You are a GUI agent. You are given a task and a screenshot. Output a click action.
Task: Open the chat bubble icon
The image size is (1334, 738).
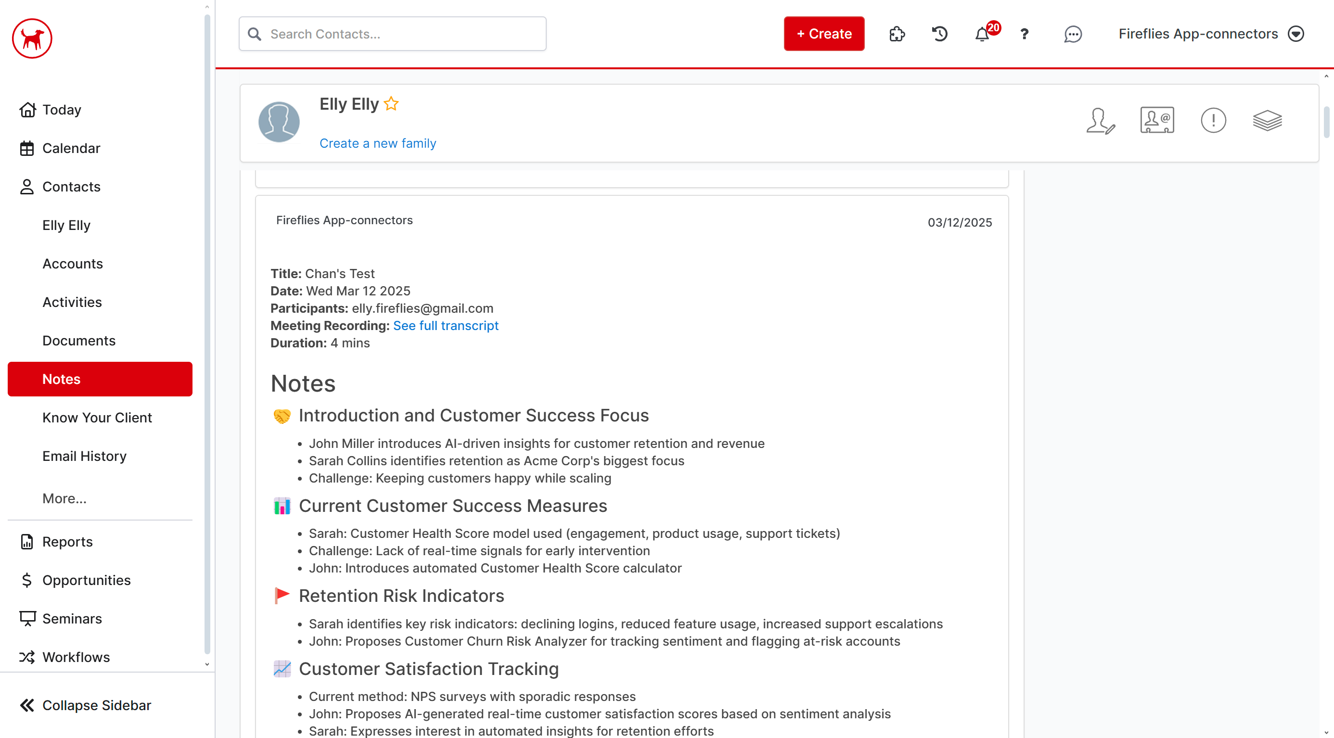coord(1073,34)
